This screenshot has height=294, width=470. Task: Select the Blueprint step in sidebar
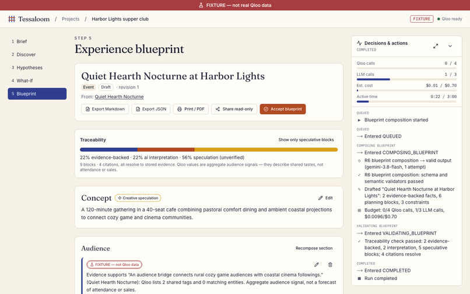pyautogui.click(x=37, y=93)
